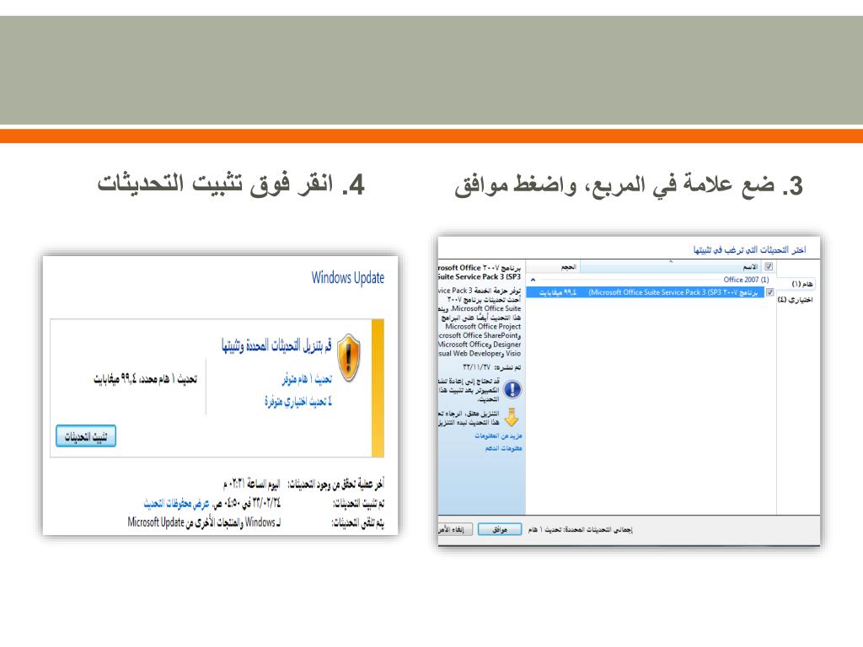Click the 'تم نشره: ٣٢/١١/٢٧' published date
This screenshot has width=863, height=647.
pos(491,367)
